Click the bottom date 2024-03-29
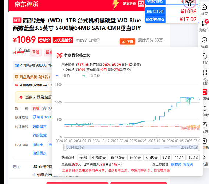The height and width of the screenshot is (184, 209). tap(112, 65)
